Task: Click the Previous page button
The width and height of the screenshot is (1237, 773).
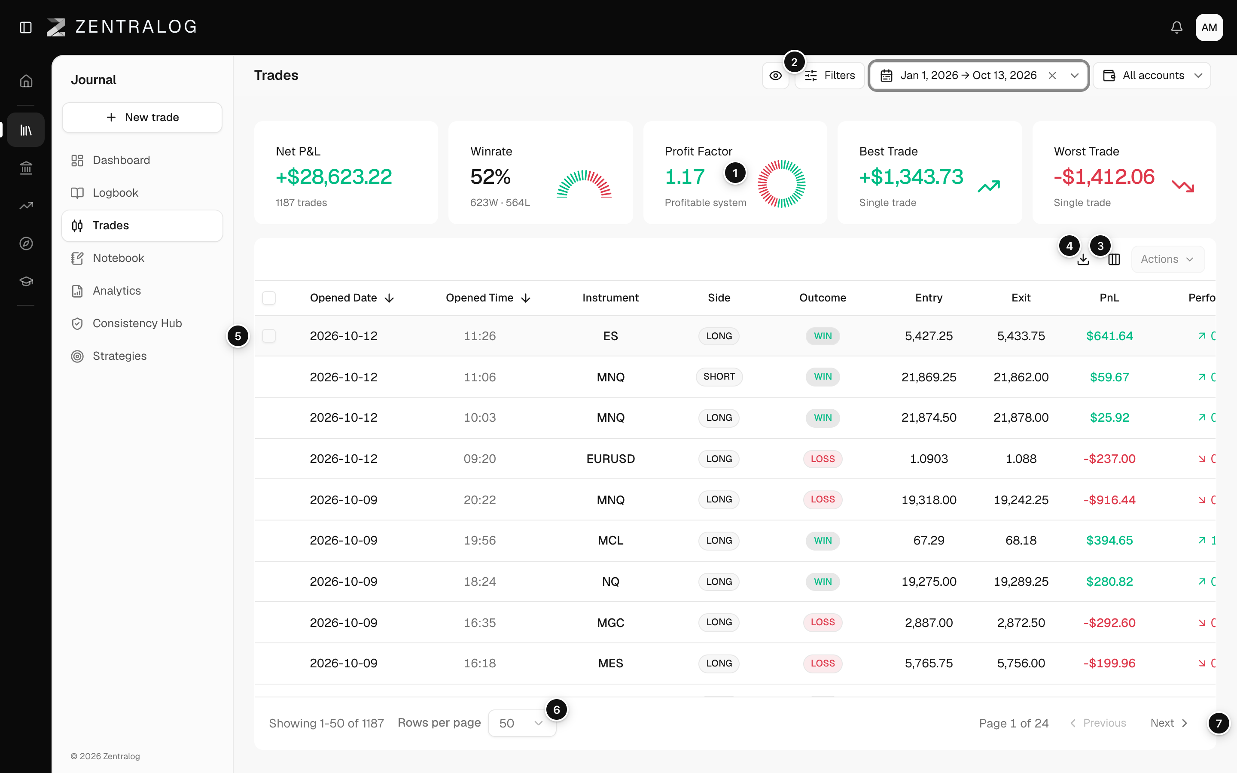Action: tap(1098, 723)
